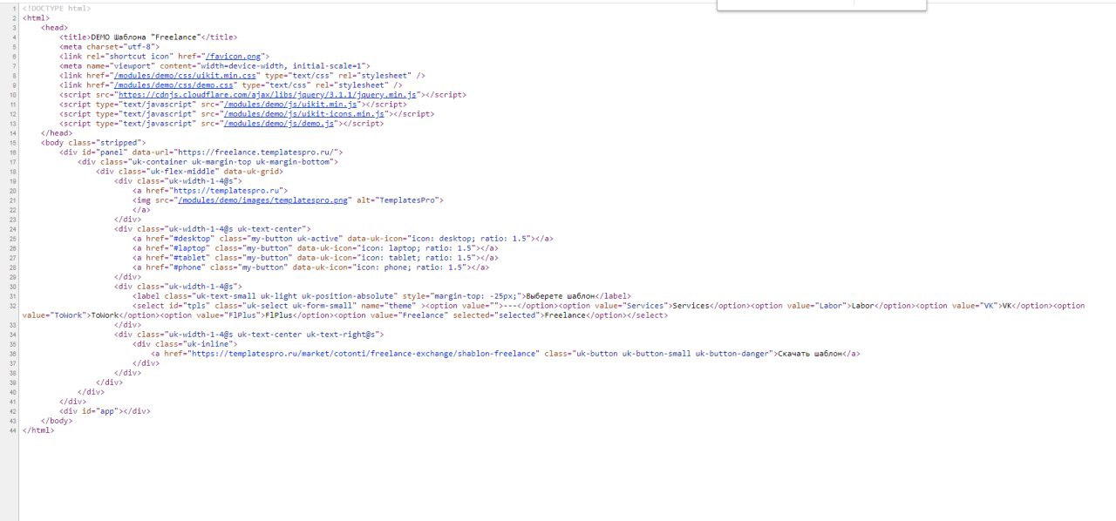Open the /modules/demo/js/demo.js link
The width and height of the screenshot is (1116, 521).
click(x=279, y=123)
